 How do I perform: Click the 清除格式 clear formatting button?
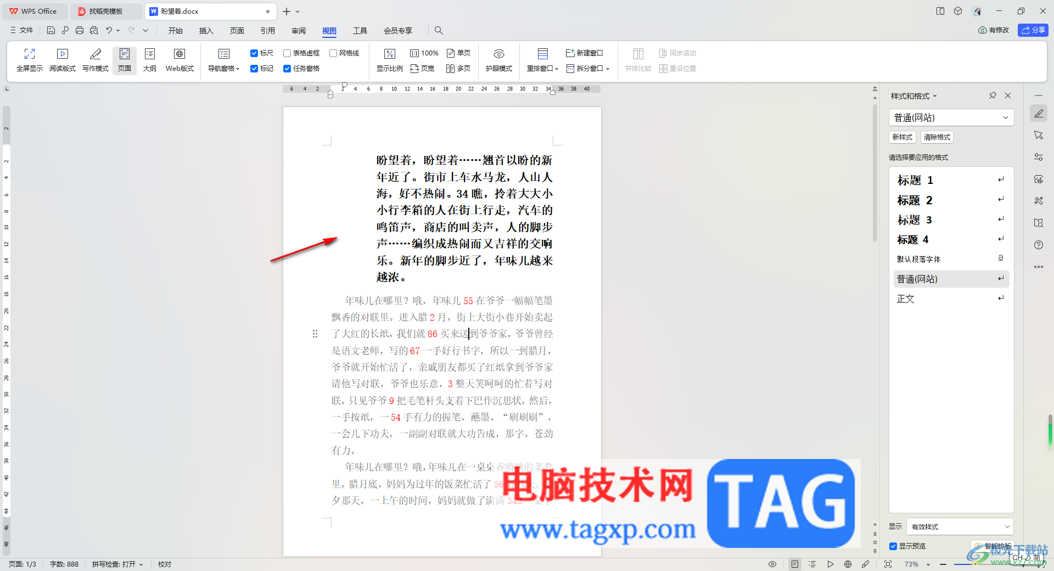[937, 137]
